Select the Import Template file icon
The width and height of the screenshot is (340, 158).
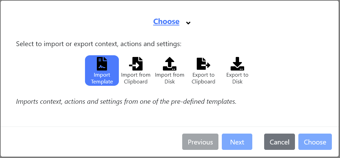pos(102,64)
